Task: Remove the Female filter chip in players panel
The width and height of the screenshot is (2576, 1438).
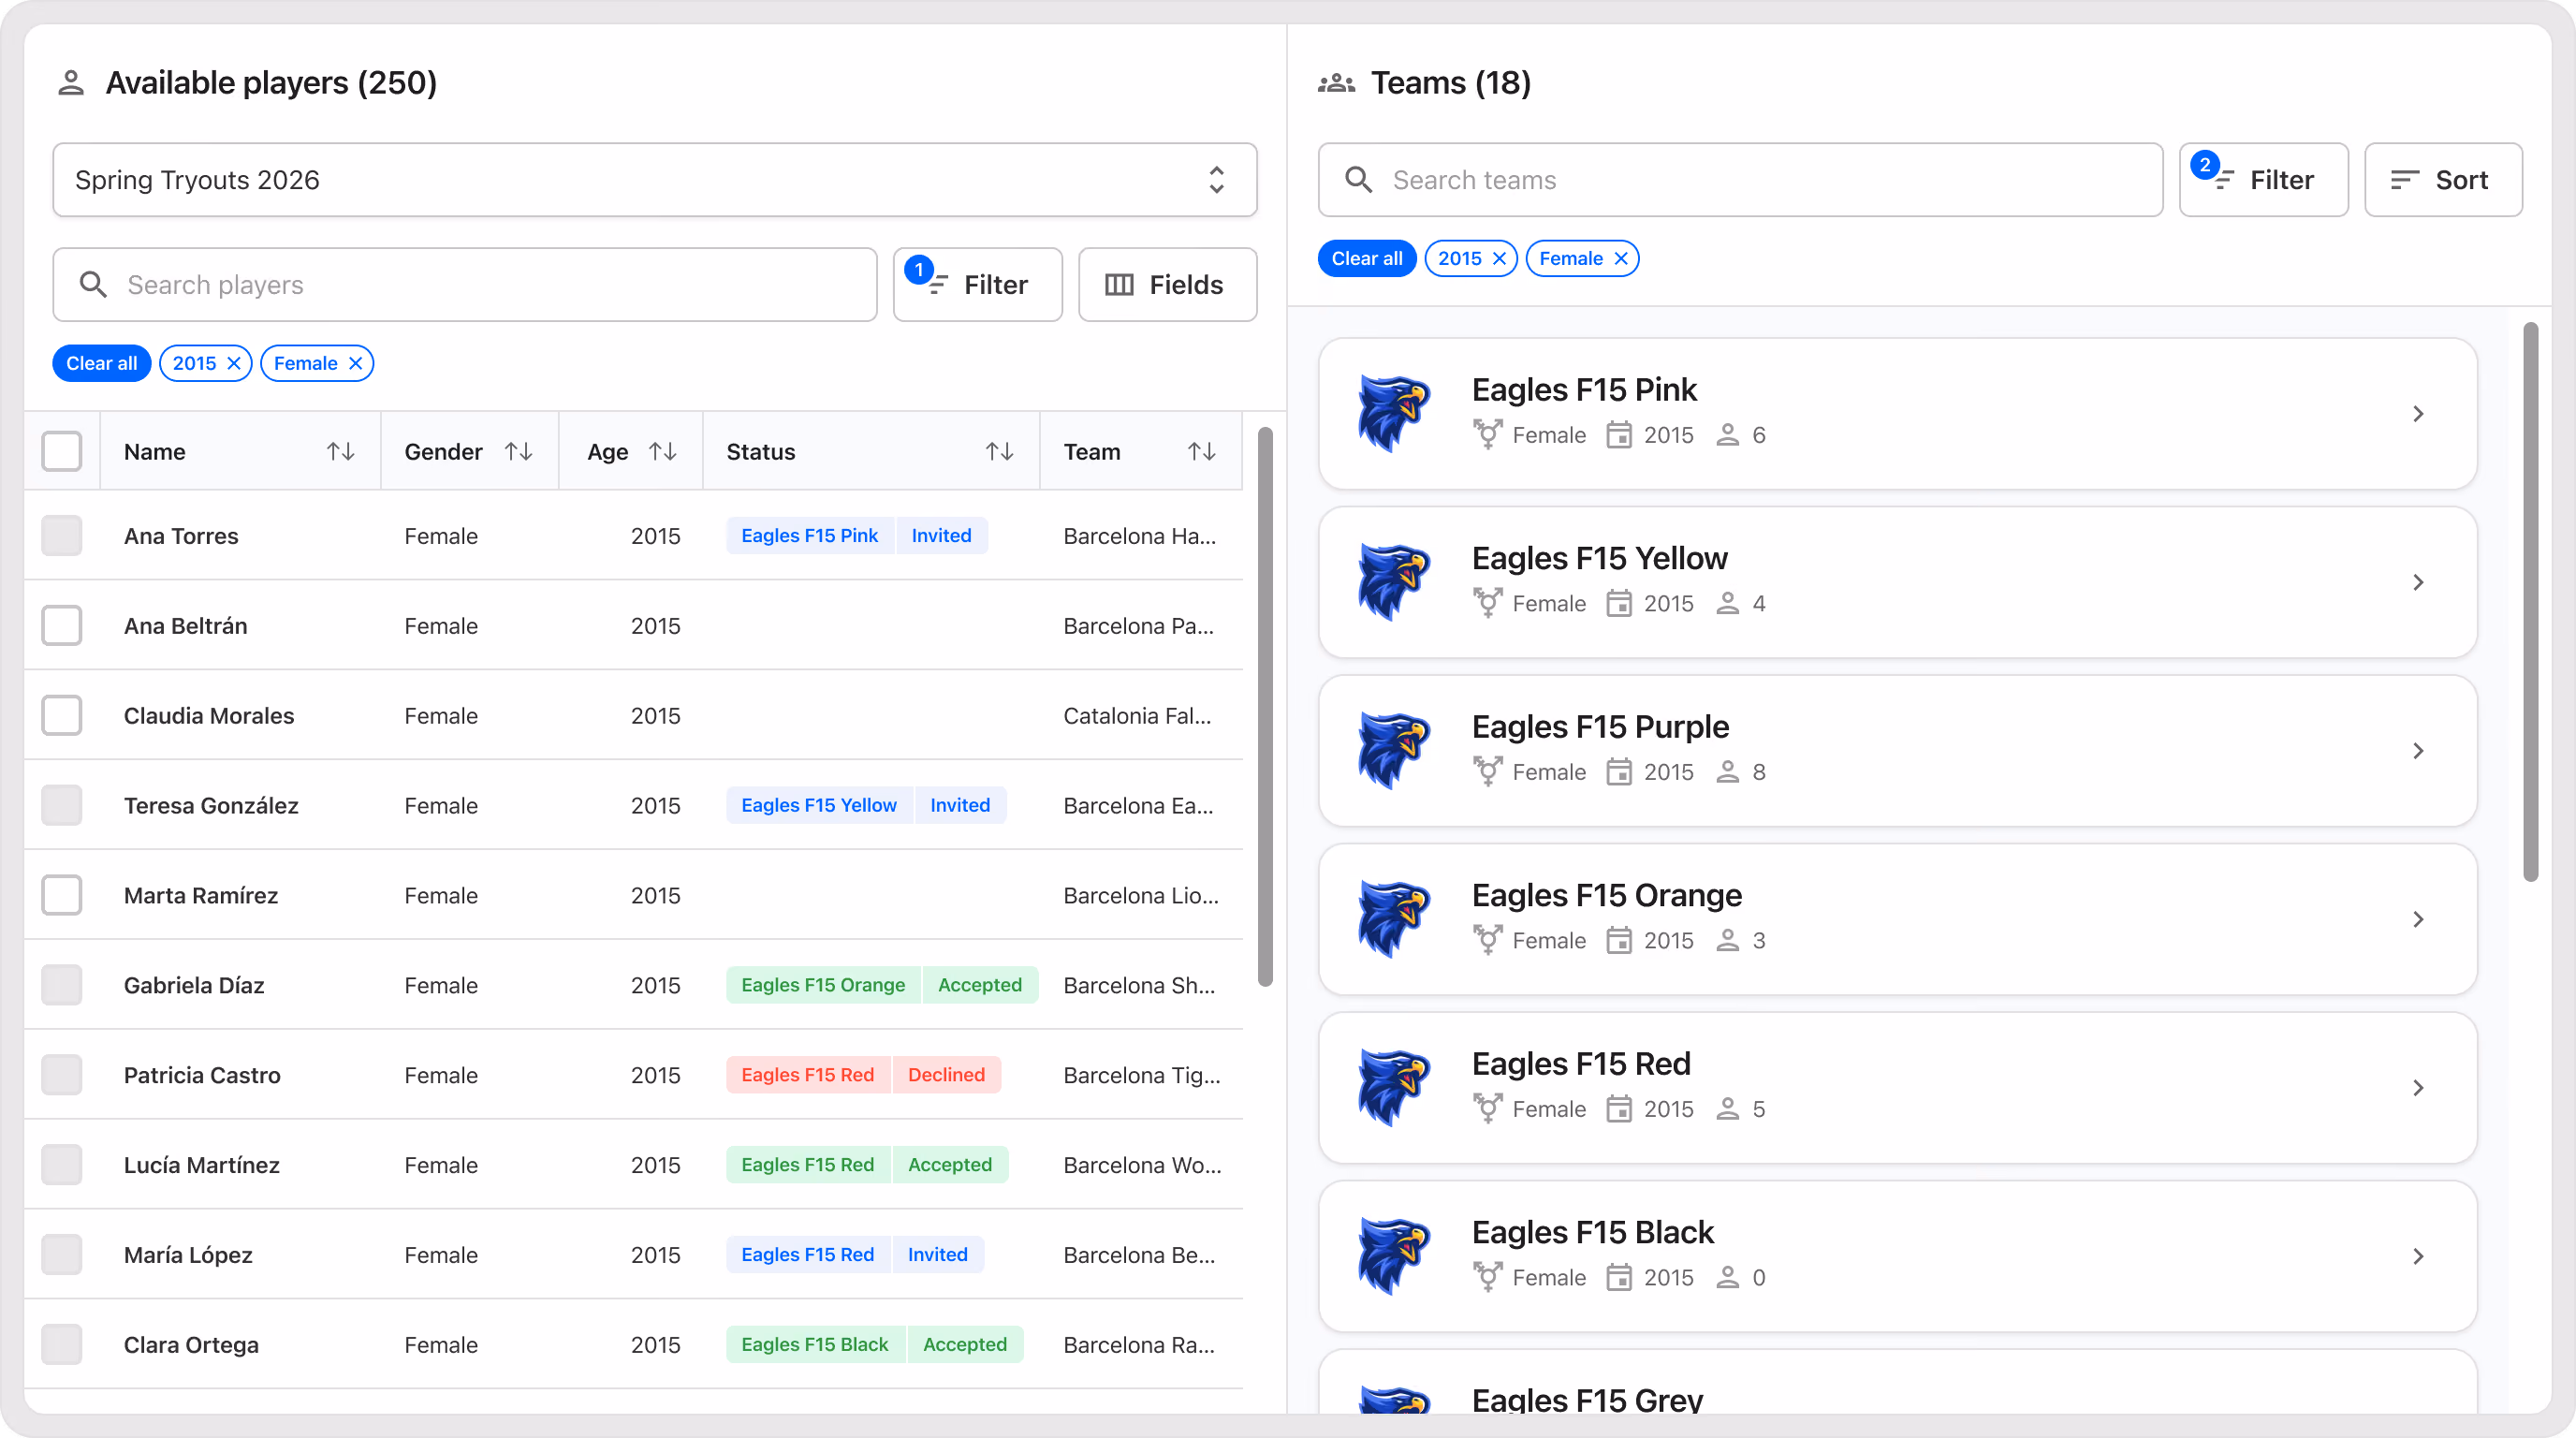Action: 355,363
